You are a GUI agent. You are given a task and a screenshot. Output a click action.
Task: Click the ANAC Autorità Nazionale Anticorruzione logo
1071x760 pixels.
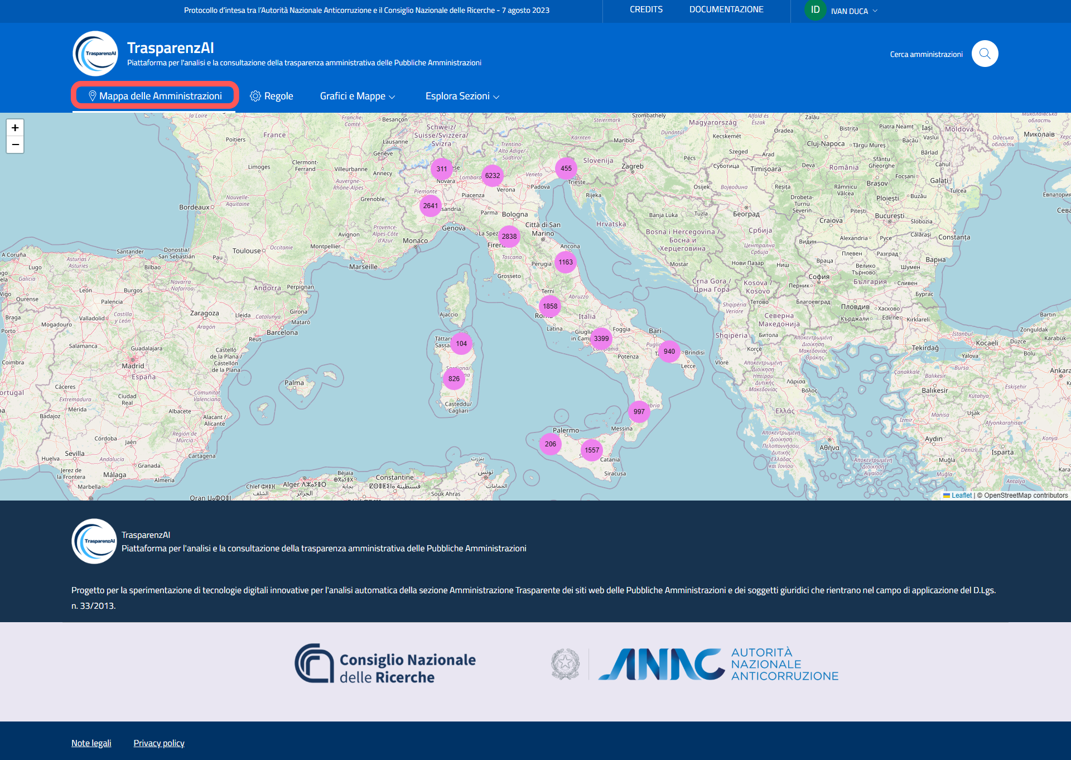tap(695, 664)
